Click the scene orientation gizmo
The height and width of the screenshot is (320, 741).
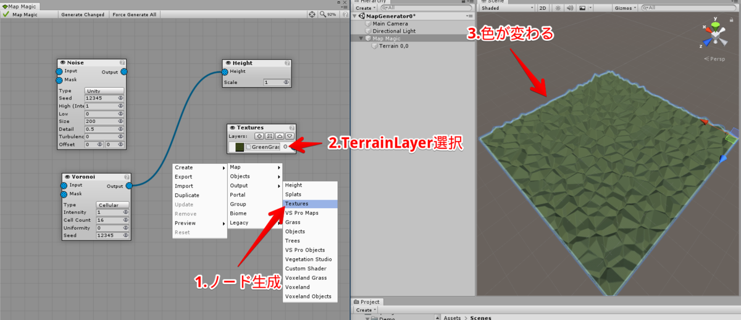[717, 35]
